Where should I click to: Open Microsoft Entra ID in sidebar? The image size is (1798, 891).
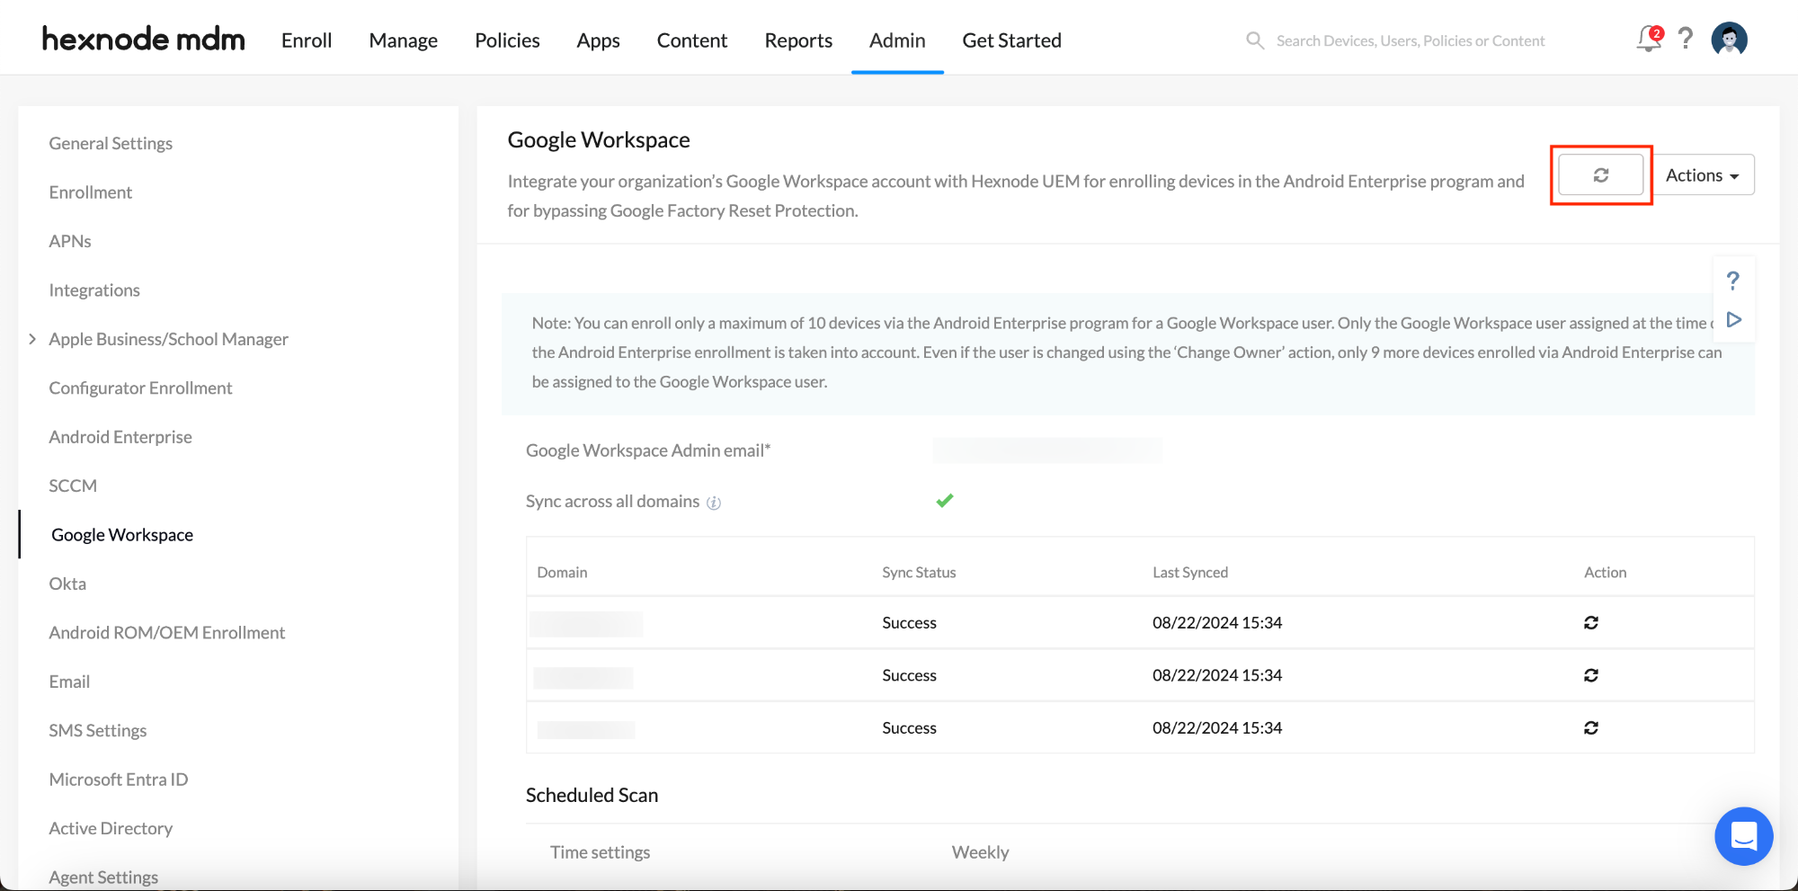coord(119,780)
